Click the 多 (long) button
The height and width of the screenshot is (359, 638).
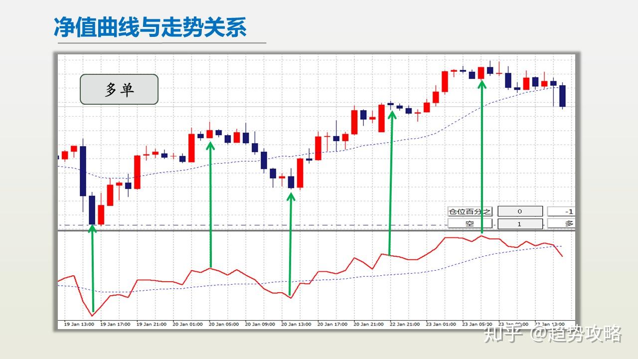pos(561,224)
